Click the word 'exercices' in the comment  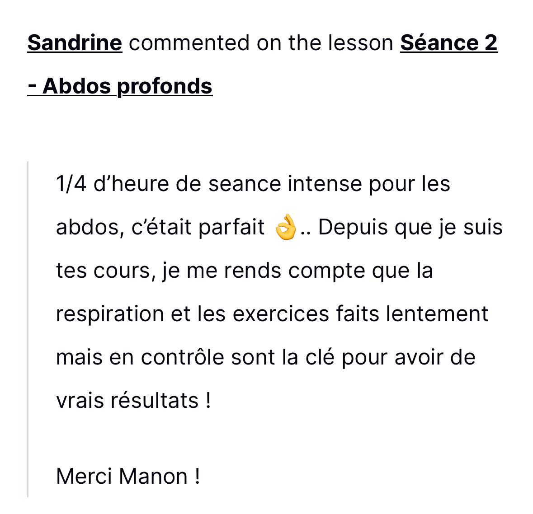pos(281,314)
